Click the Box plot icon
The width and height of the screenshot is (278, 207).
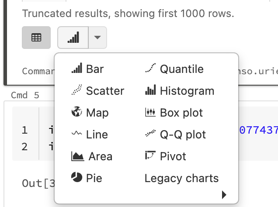pyautogui.click(x=150, y=112)
